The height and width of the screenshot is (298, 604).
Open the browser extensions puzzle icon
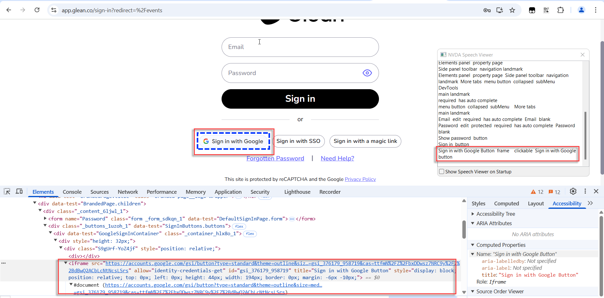[x=561, y=10]
